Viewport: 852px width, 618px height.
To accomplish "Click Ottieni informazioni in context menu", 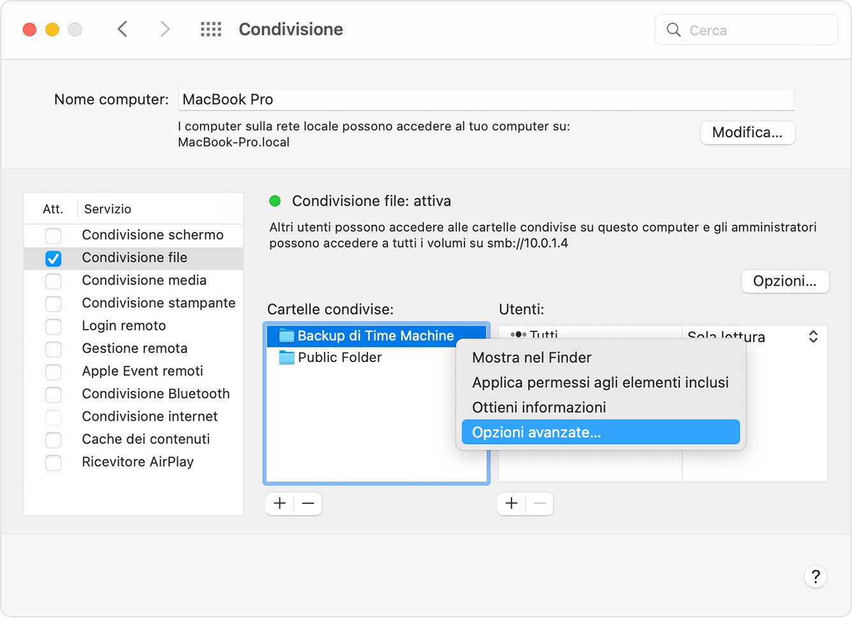I will coord(539,407).
